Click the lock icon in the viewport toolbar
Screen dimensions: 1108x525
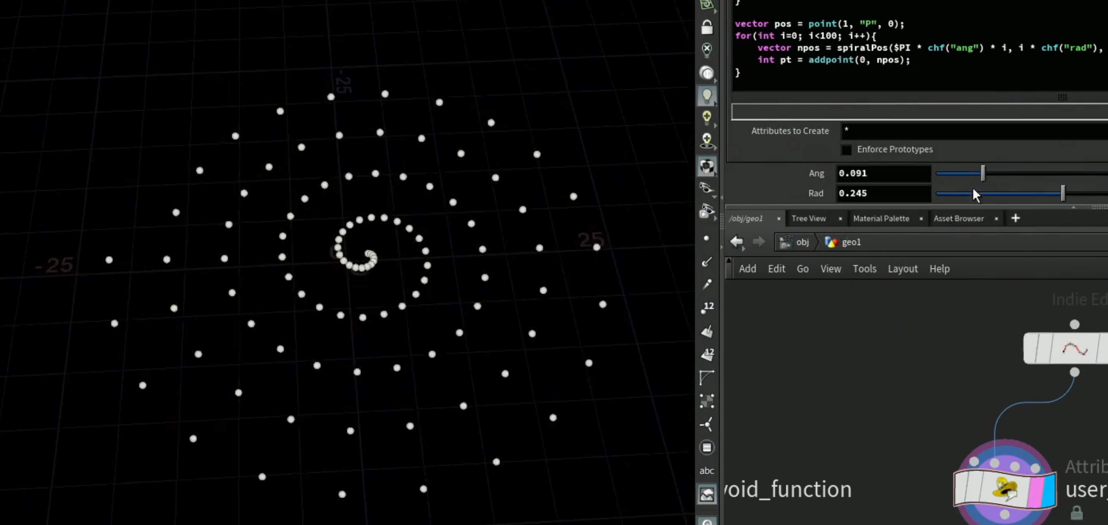click(707, 27)
